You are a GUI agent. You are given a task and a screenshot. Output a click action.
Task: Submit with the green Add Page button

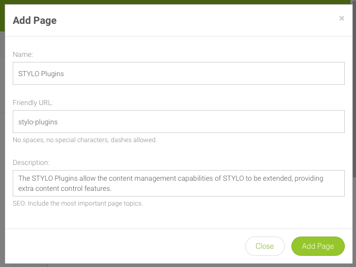point(318,246)
